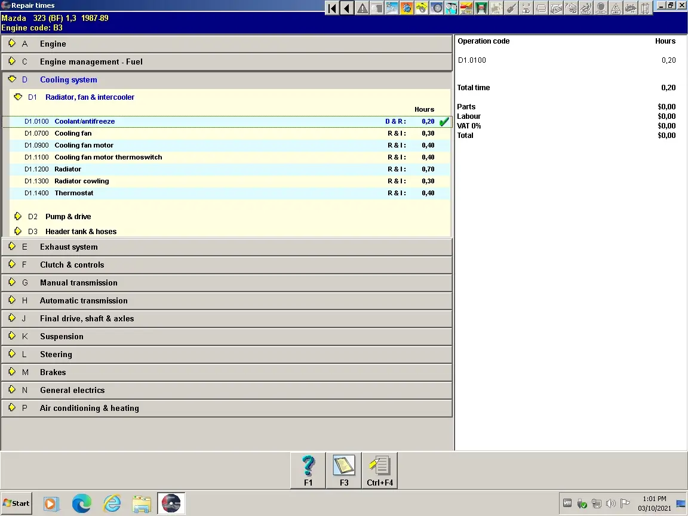
Task: Open the Brakes category
Action: tap(53, 372)
